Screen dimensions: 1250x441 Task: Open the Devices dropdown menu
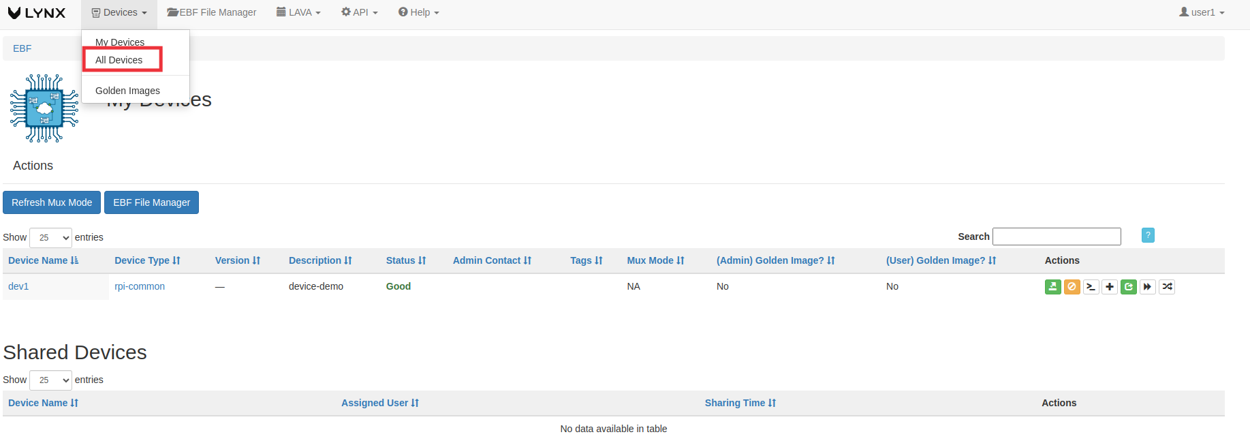(x=119, y=12)
